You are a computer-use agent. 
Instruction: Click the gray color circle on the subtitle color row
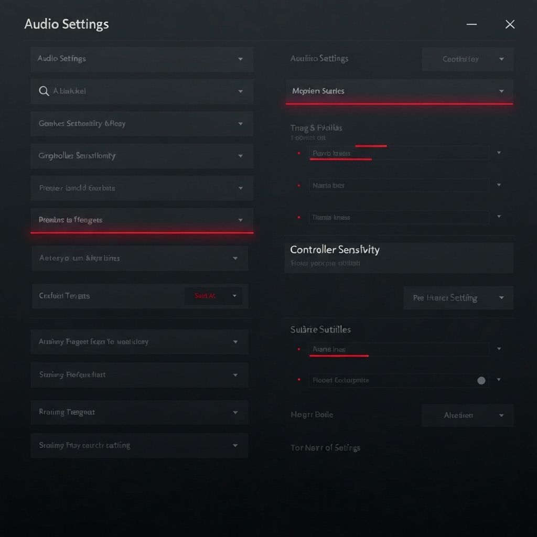coord(480,380)
